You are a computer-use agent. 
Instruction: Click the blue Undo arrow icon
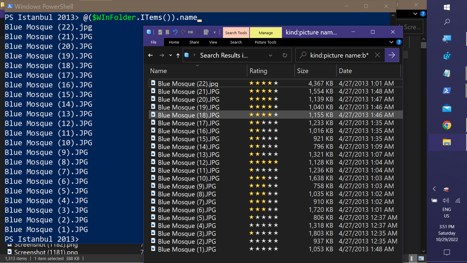175,32
